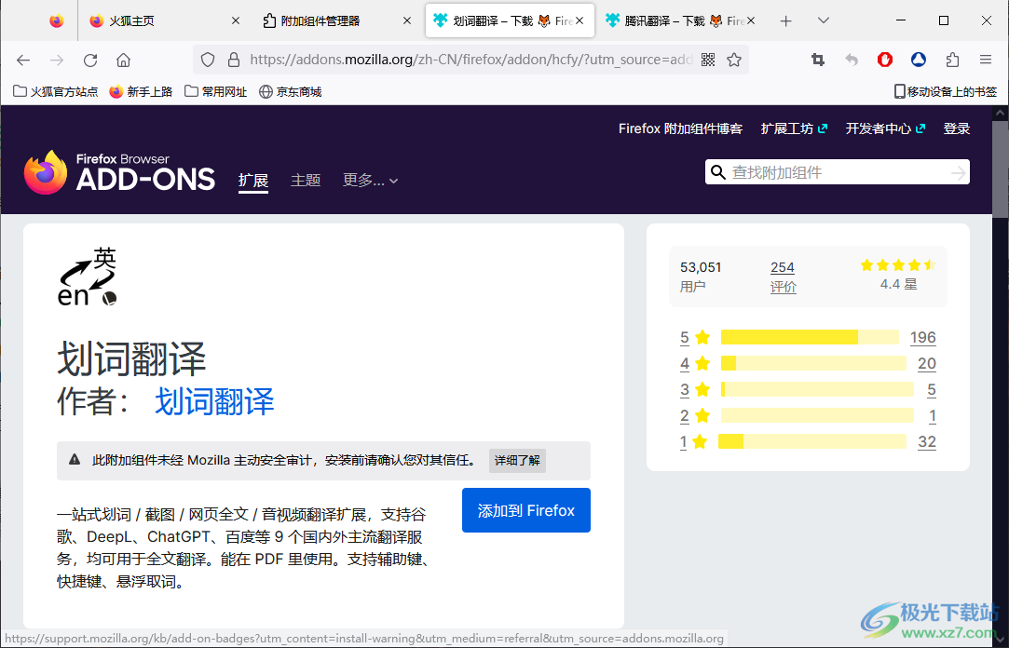
Task: Close the 附加组件管理器 tab
Action: point(407,20)
